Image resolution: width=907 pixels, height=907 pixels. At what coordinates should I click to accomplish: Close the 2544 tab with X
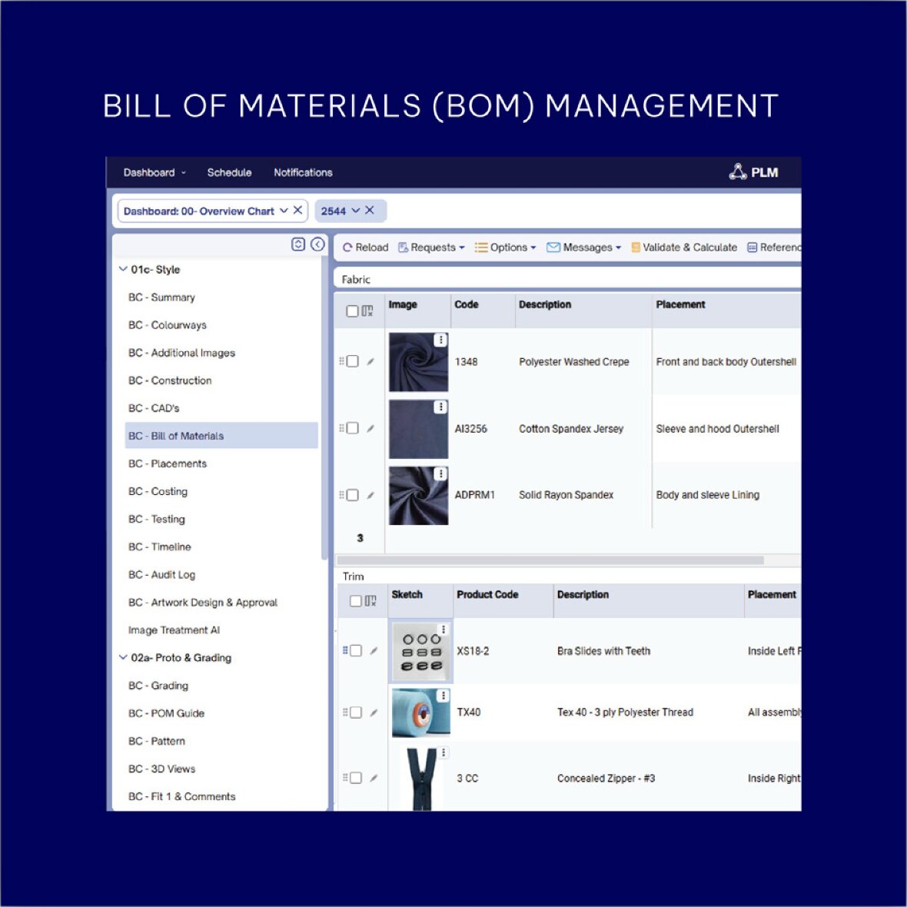[x=370, y=211]
